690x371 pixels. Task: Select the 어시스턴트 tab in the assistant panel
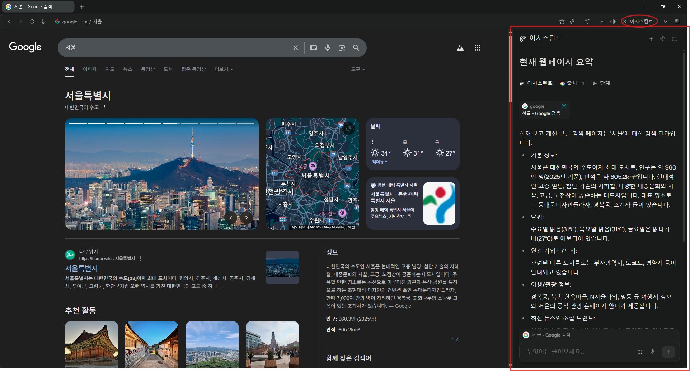point(536,83)
